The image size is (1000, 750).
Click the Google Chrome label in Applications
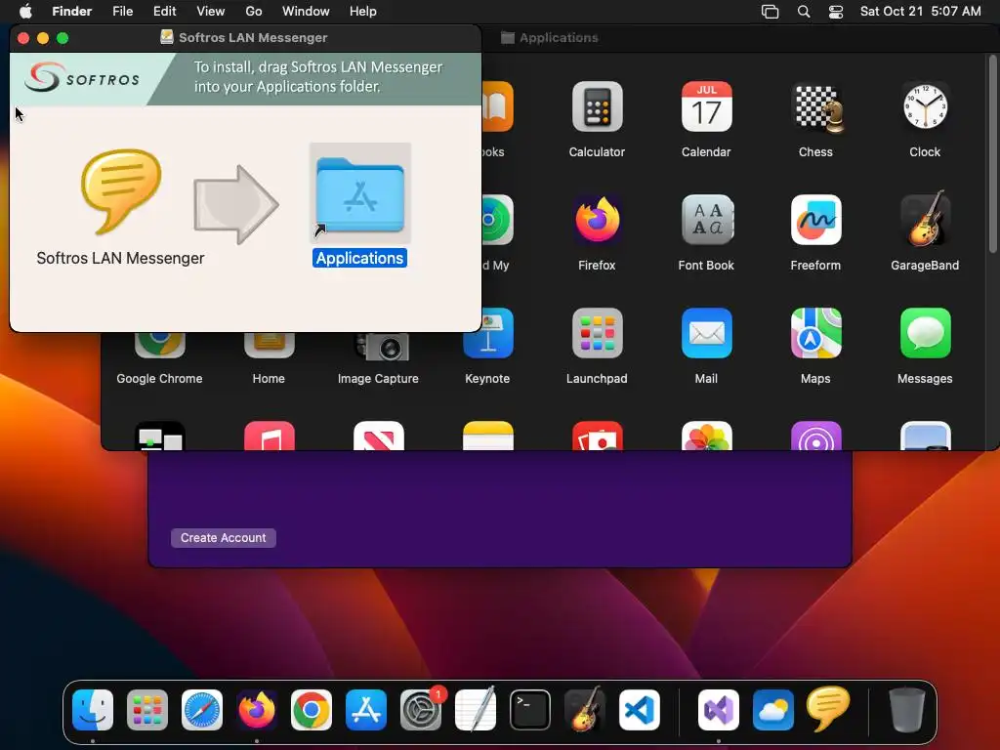point(159,378)
